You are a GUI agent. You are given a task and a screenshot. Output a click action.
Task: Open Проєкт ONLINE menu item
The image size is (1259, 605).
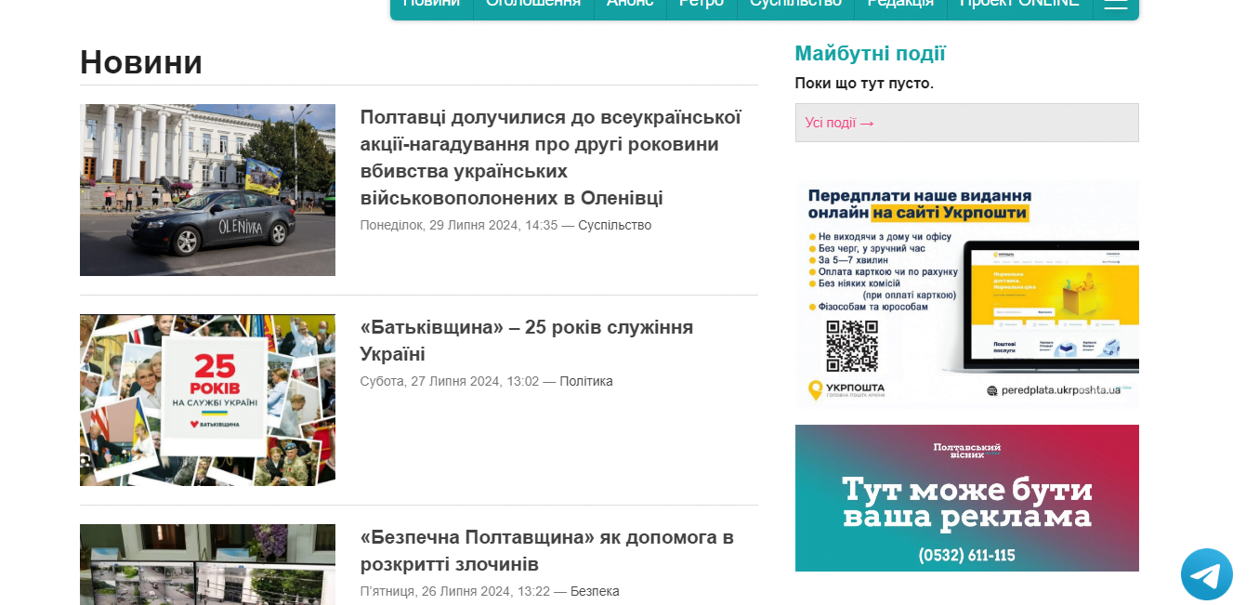(1019, 5)
